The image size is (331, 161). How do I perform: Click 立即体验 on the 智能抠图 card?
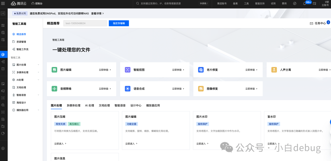(178, 70)
